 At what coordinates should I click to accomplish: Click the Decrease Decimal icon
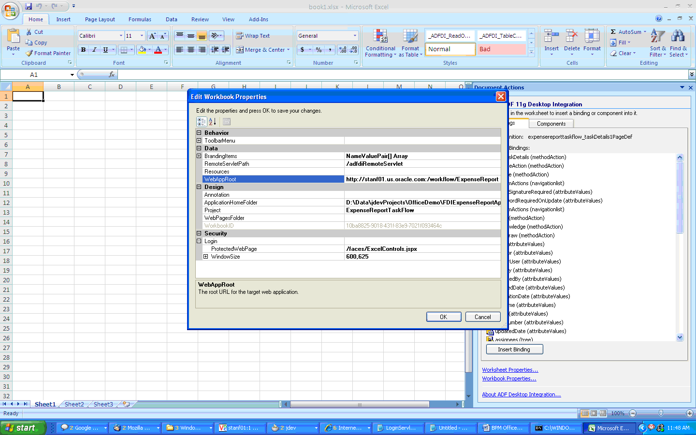tap(353, 49)
